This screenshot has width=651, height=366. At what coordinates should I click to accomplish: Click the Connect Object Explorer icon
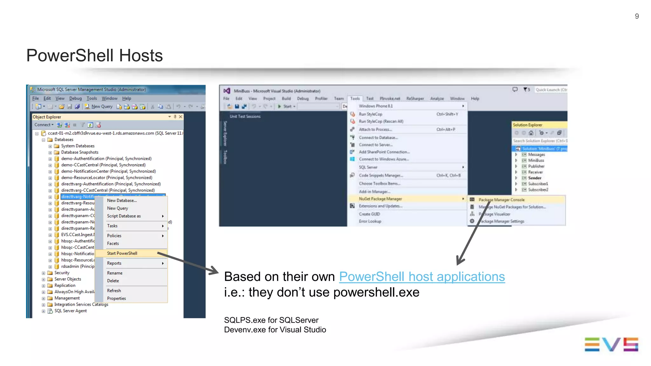[x=59, y=125]
